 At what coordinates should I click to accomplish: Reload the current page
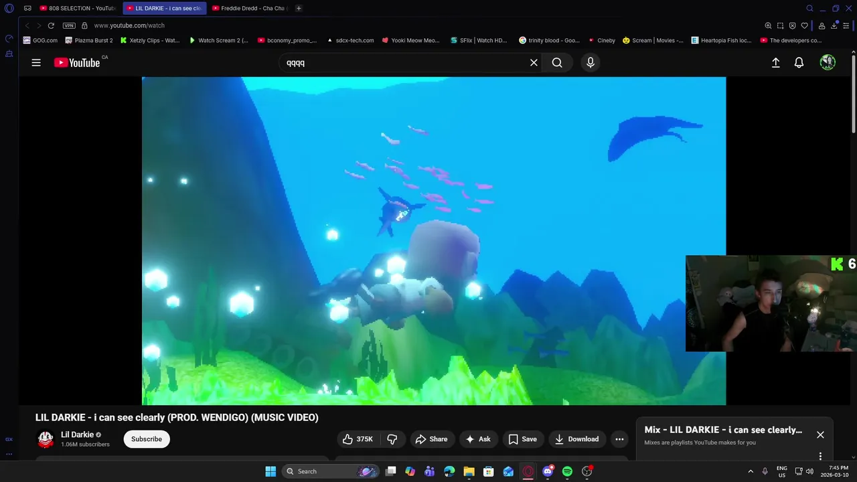51,25
